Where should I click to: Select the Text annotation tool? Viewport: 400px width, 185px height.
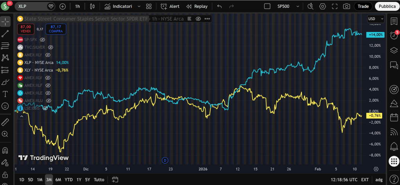[5, 94]
